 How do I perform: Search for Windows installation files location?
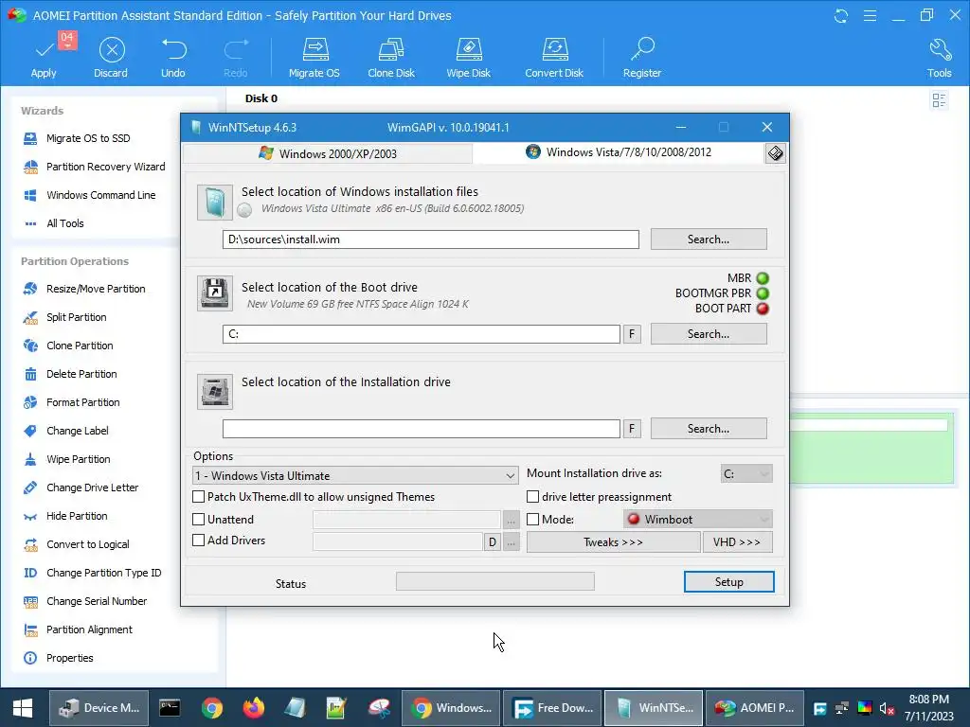pyautogui.click(x=709, y=239)
